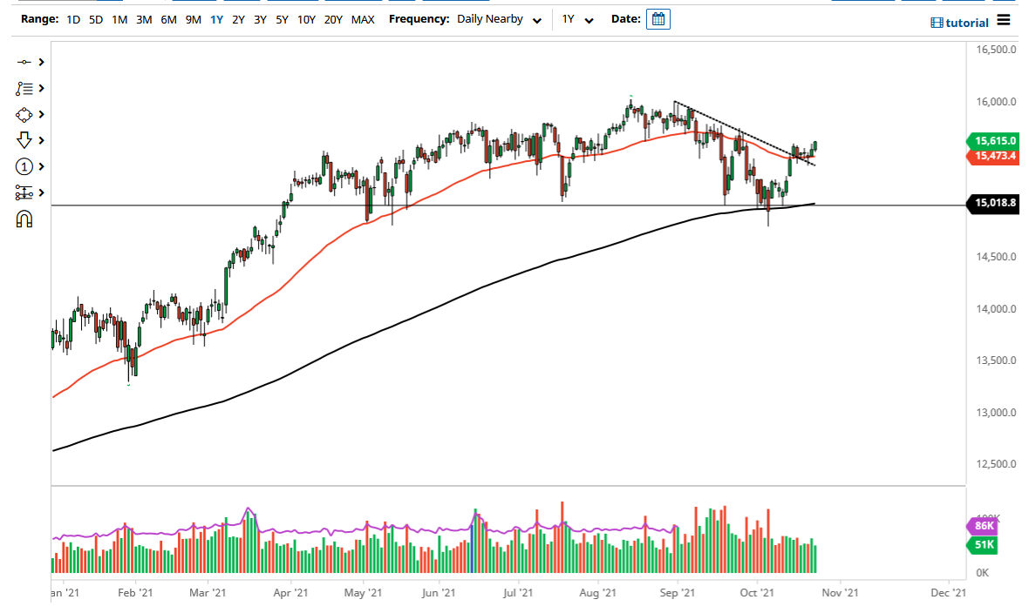1029x613 pixels.
Task: Select the shape drawing tool
Action: pyautogui.click(x=24, y=114)
